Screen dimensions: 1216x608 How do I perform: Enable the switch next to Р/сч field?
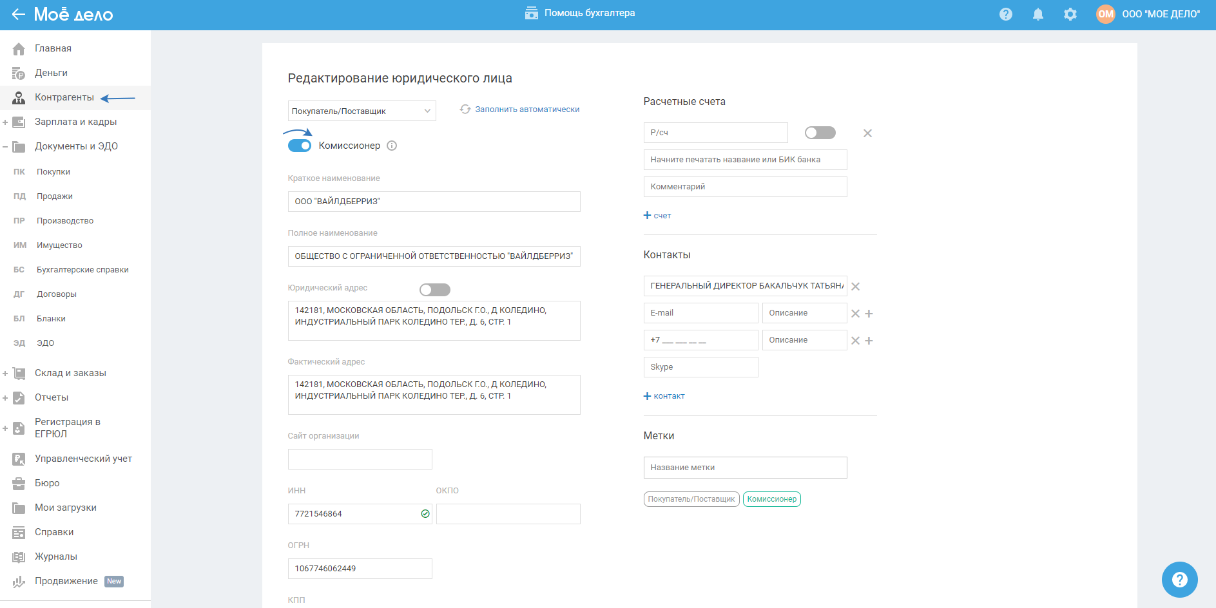click(x=820, y=133)
